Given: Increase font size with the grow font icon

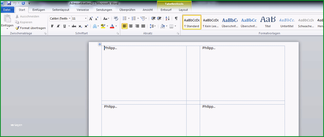Looking at the screenshot, I should pos(91,18).
